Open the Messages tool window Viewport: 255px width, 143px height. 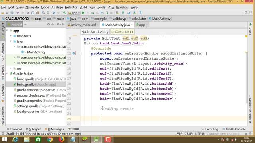coord(54,129)
